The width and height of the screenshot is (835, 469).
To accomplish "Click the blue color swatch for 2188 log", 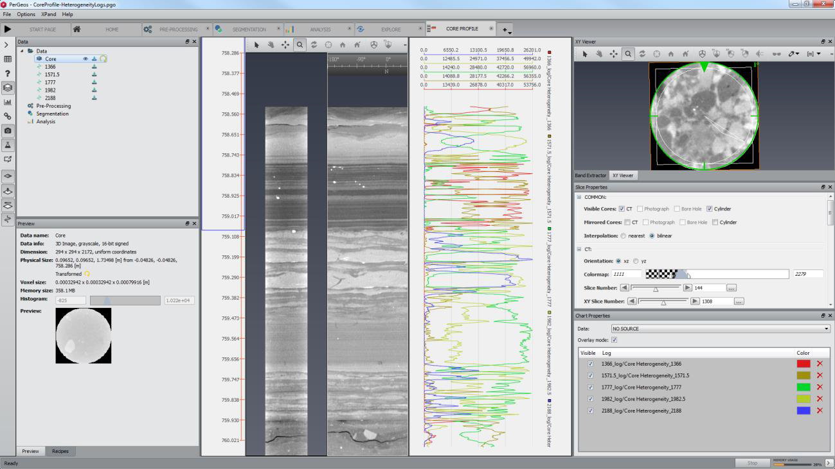I will (803, 411).
